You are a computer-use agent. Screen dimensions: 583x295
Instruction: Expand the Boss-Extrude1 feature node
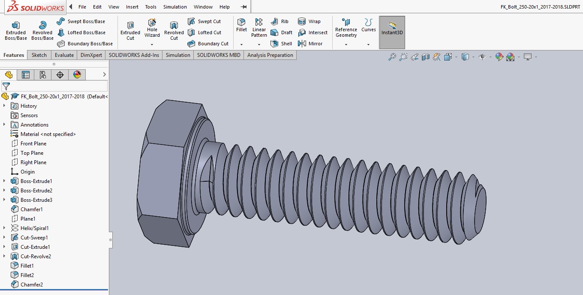point(4,181)
